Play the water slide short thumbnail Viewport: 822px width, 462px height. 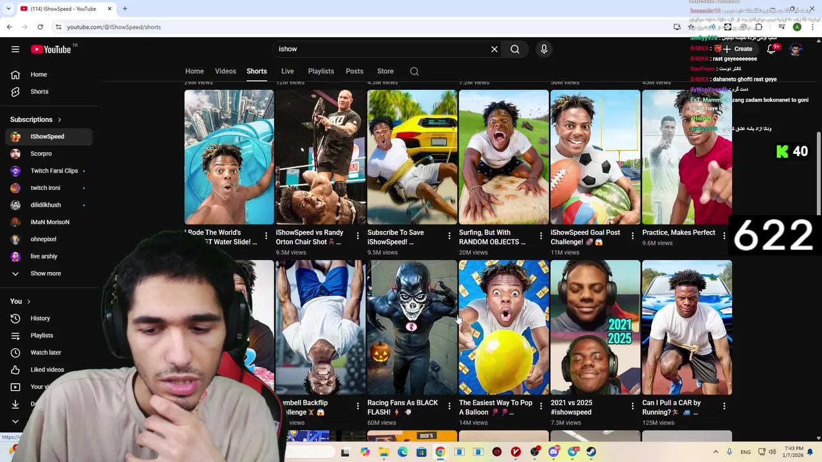229,157
